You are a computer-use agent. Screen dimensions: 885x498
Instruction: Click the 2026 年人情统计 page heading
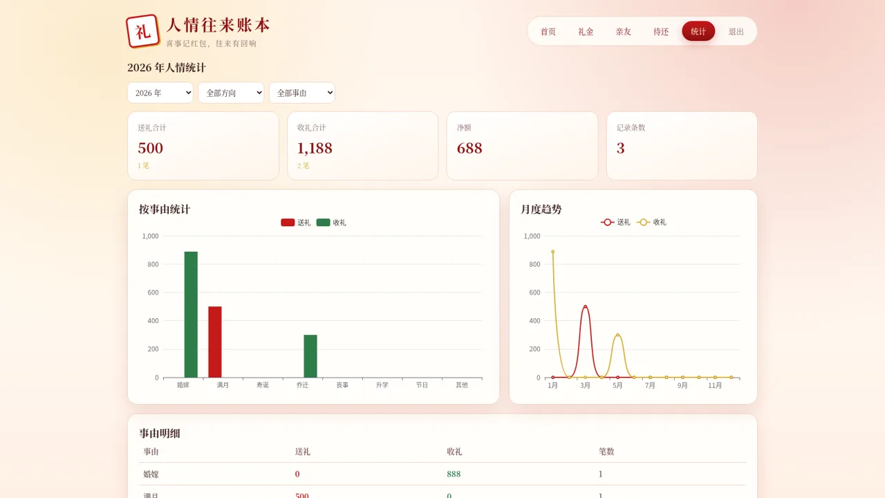[167, 68]
